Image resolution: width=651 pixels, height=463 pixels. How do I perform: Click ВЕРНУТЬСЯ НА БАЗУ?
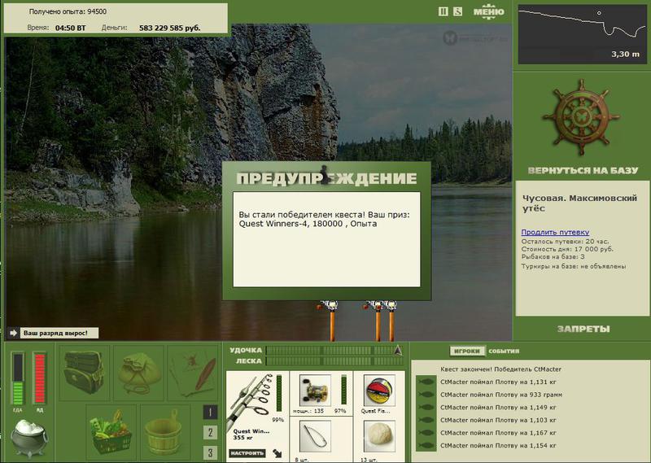(583, 170)
